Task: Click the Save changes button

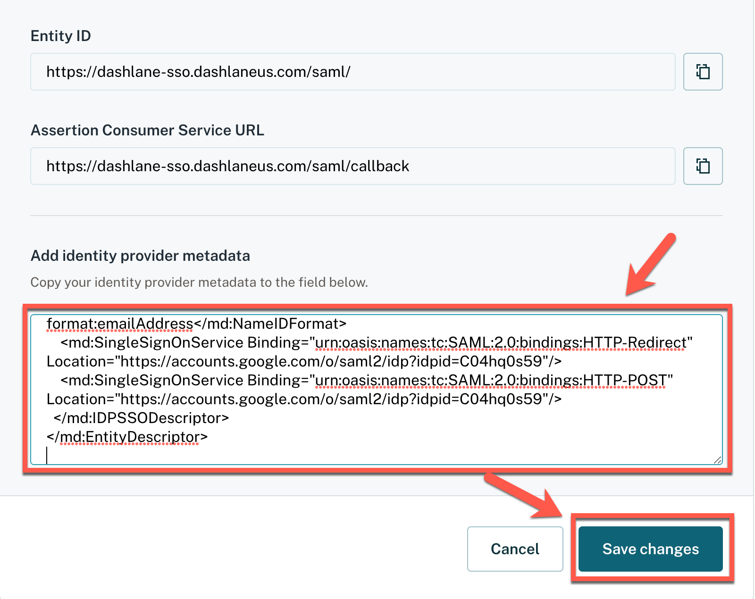Action: click(651, 549)
